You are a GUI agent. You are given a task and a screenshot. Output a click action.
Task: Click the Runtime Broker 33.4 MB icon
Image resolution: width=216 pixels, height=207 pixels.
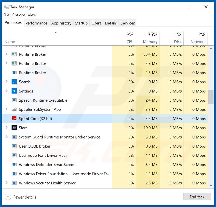pyautogui.click(x=14, y=54)
